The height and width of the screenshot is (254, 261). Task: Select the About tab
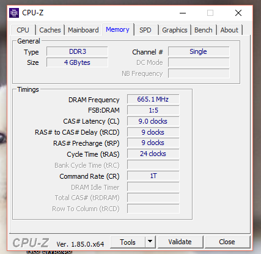click(x=229, y=30)
